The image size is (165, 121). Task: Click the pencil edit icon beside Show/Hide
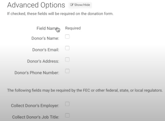[72, 5]
